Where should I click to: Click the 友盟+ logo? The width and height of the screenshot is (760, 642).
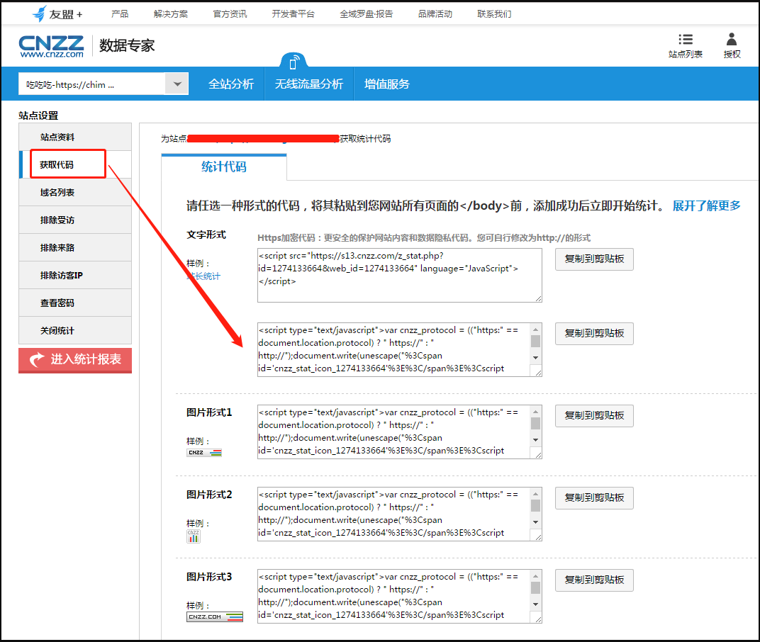click(x=57, y=14)
